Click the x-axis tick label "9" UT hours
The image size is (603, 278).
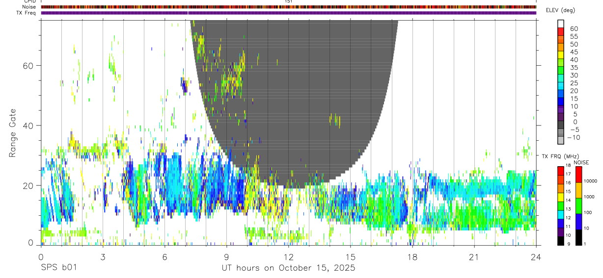[x=226, y=257]
